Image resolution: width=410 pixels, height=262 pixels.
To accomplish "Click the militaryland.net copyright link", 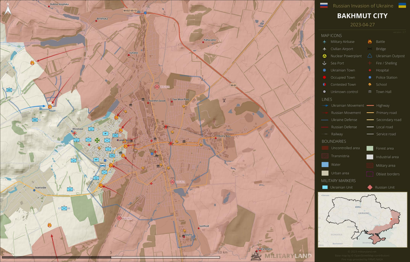I will (362, 252).
